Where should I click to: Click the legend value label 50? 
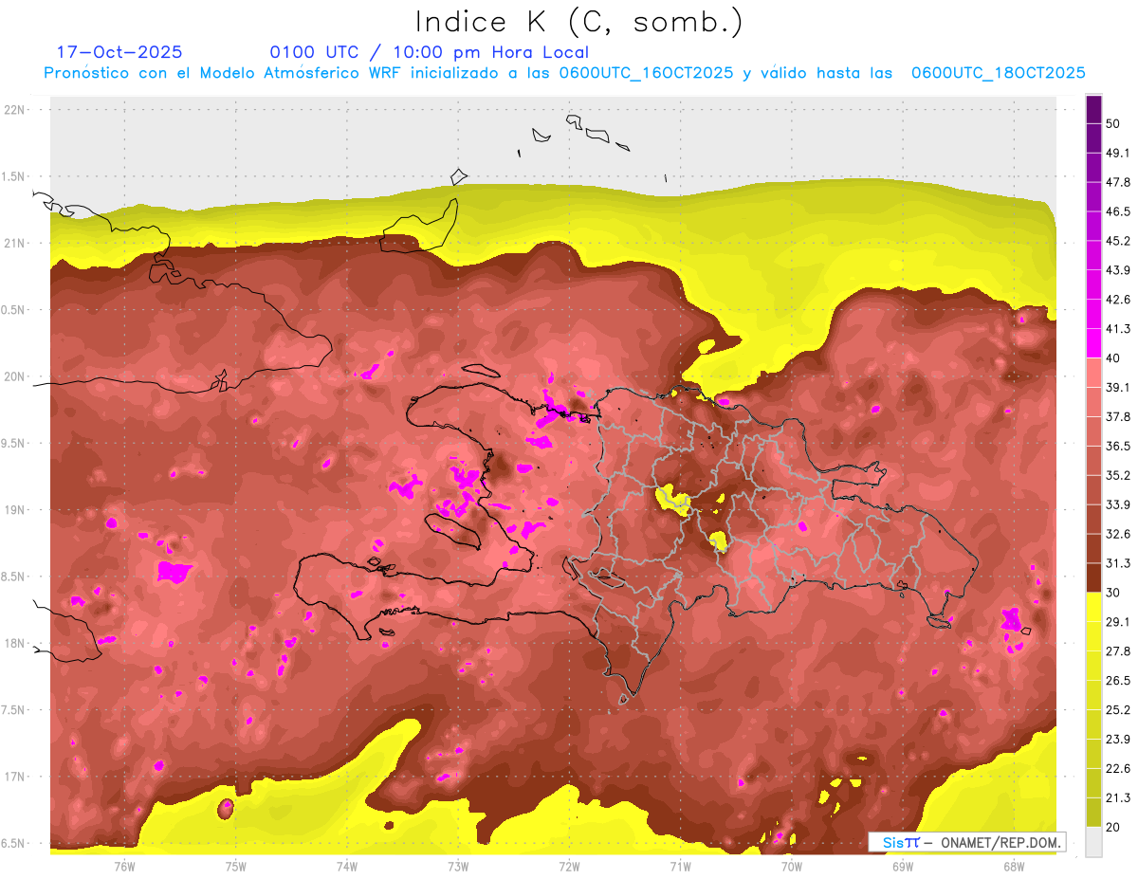[x=1113, y=123]
